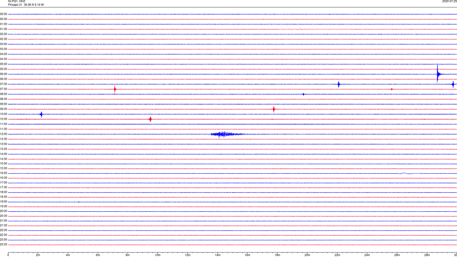Select the 06:30 row label
Viewport: 457px width, 257px height.
click(x=3, y=79)
